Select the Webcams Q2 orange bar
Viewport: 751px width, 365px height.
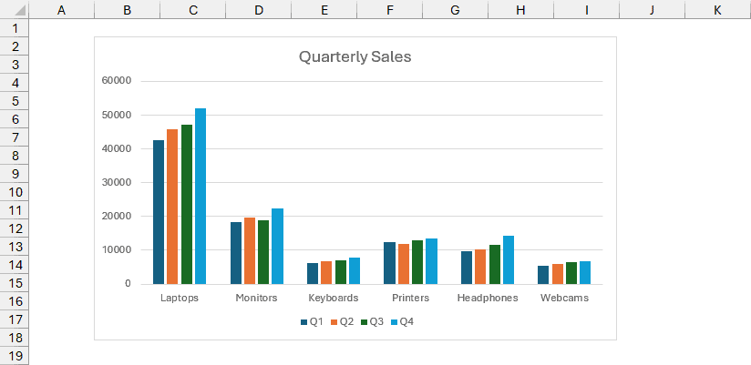coord(558,274)
